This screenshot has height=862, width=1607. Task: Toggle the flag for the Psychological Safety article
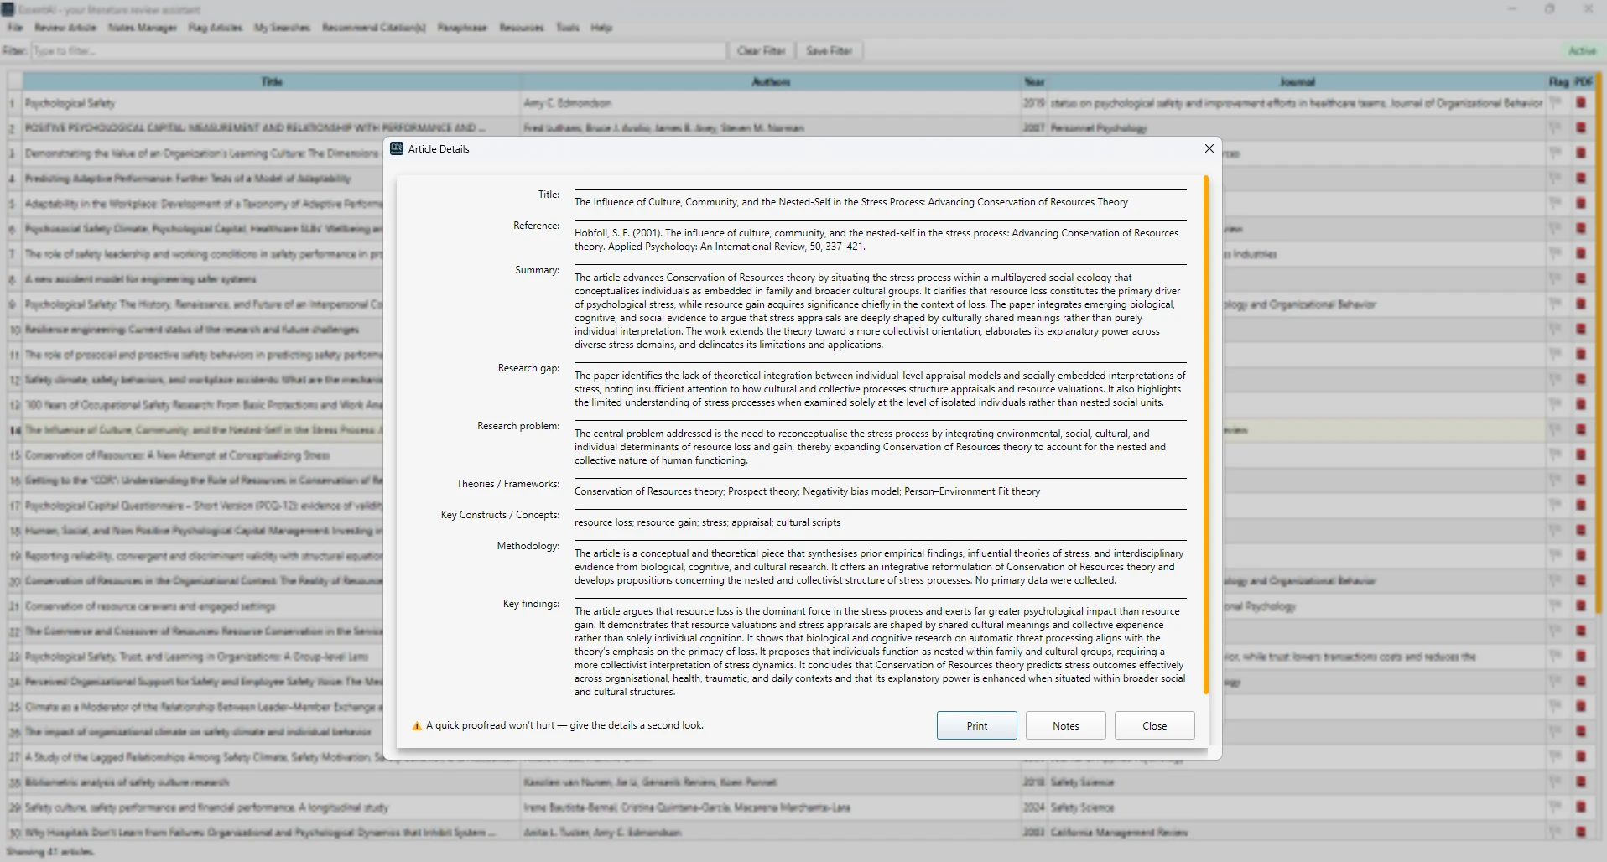pyautogui.click(x=1556, y=103)
